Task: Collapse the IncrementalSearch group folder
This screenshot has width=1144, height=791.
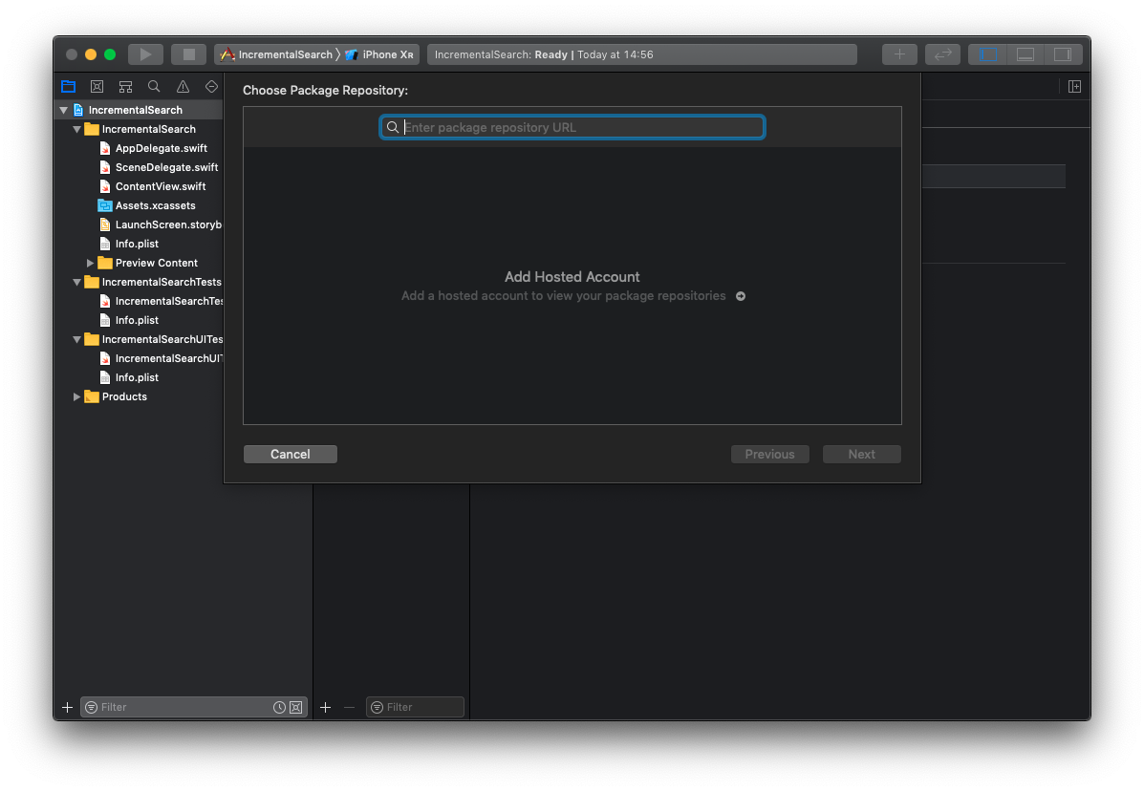Action: [x=76, y=129]
